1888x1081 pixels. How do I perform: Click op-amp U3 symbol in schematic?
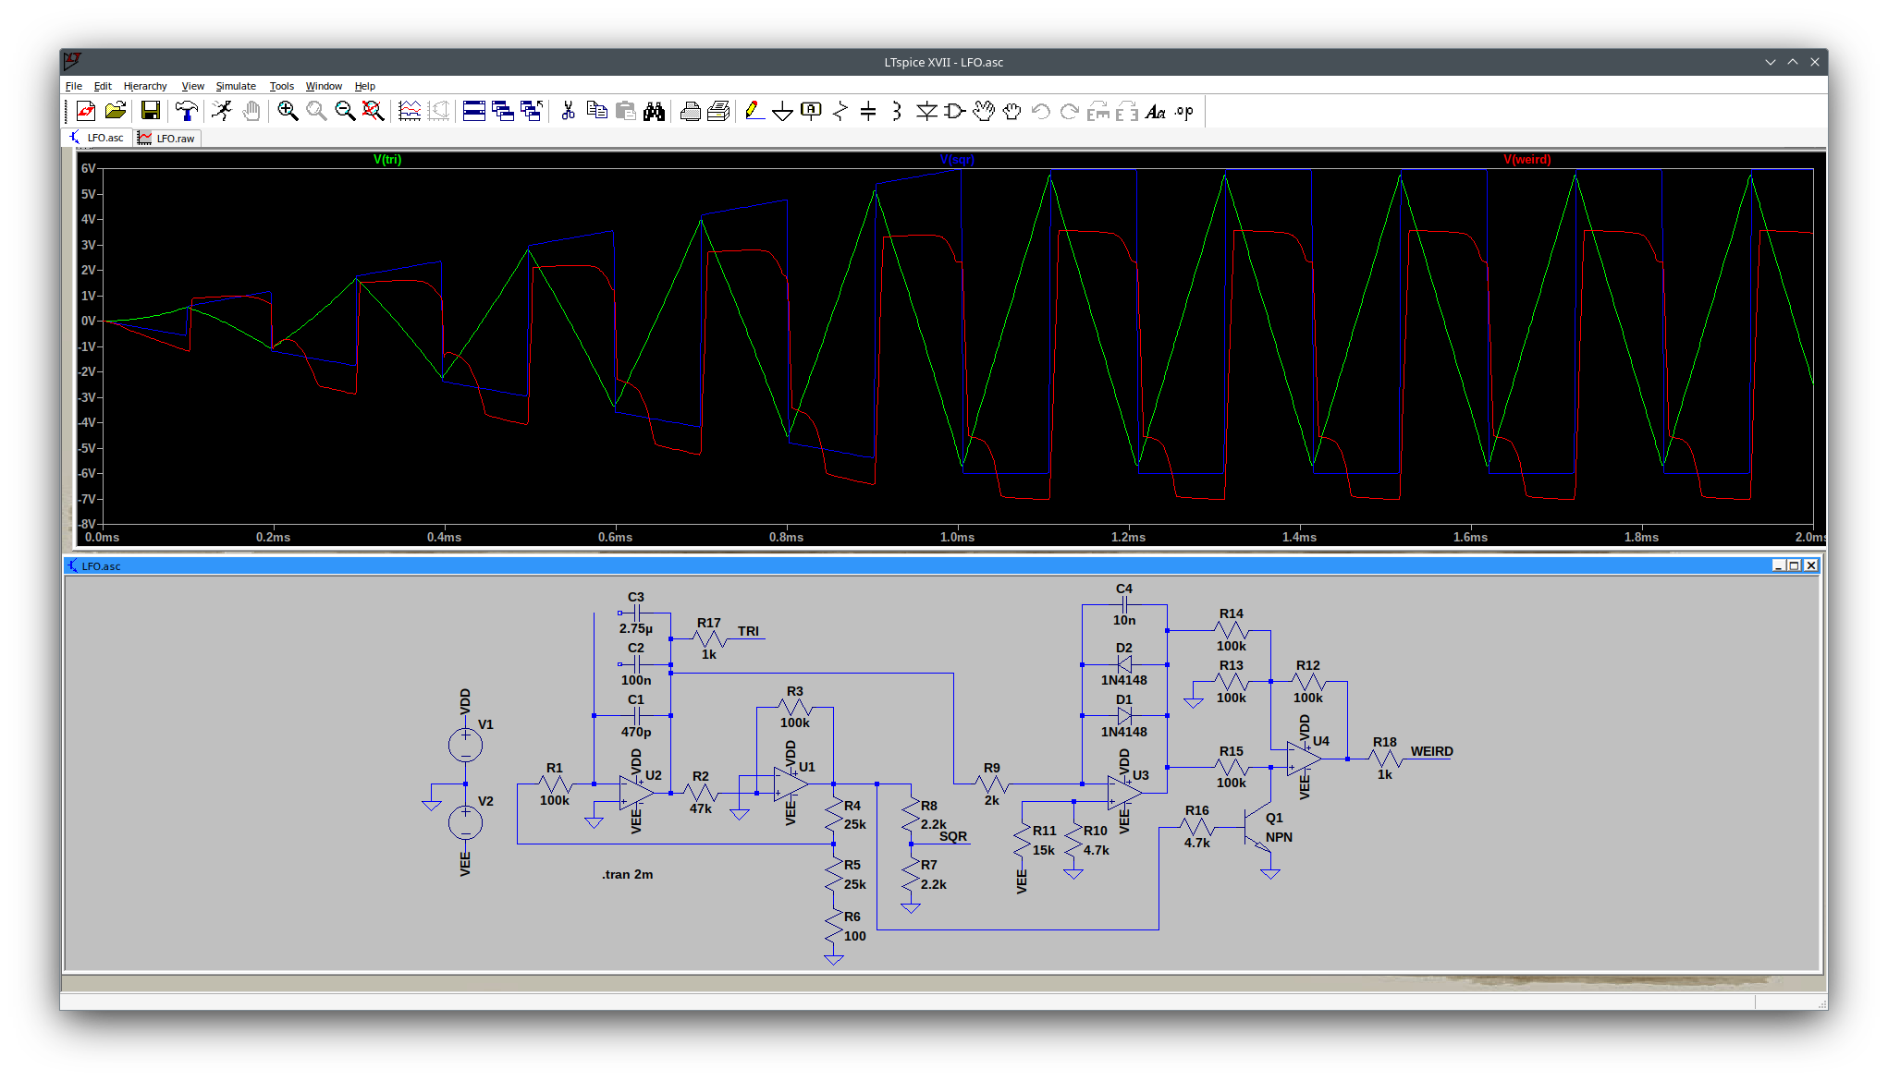coord(1124,792)
